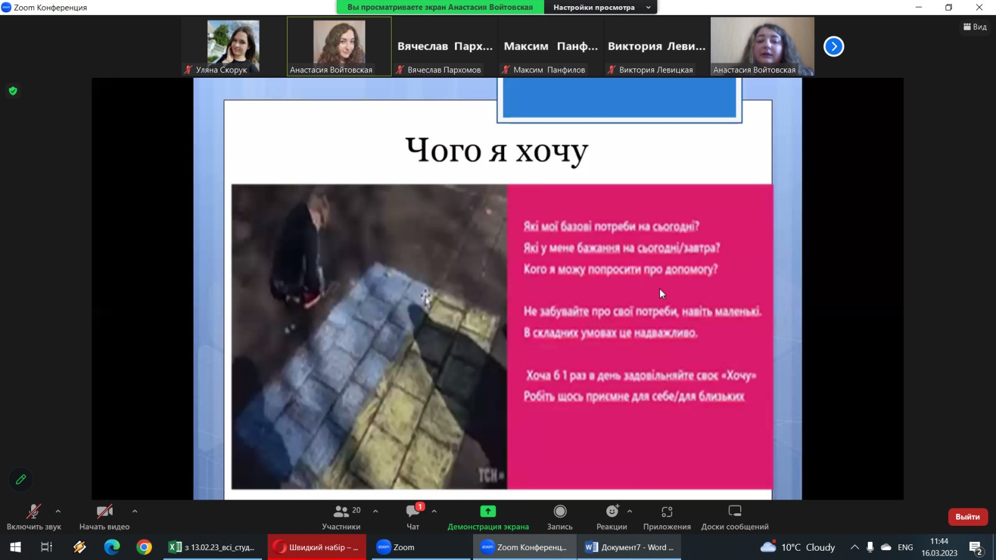Show next participants with blue arrow
The height and width of the screenshot is (560, 996).
[x=834, y=47]
